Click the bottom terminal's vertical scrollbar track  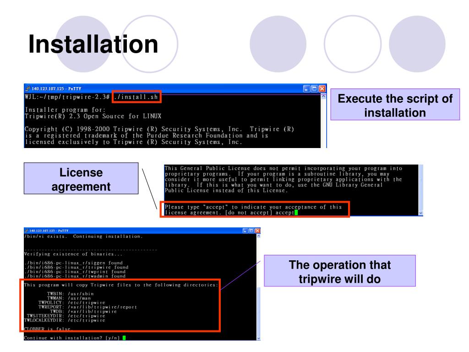258,287
